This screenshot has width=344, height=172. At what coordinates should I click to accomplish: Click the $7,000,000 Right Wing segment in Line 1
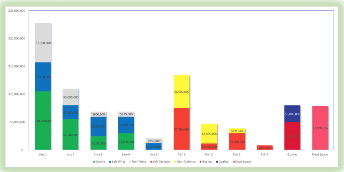(43, 43)
